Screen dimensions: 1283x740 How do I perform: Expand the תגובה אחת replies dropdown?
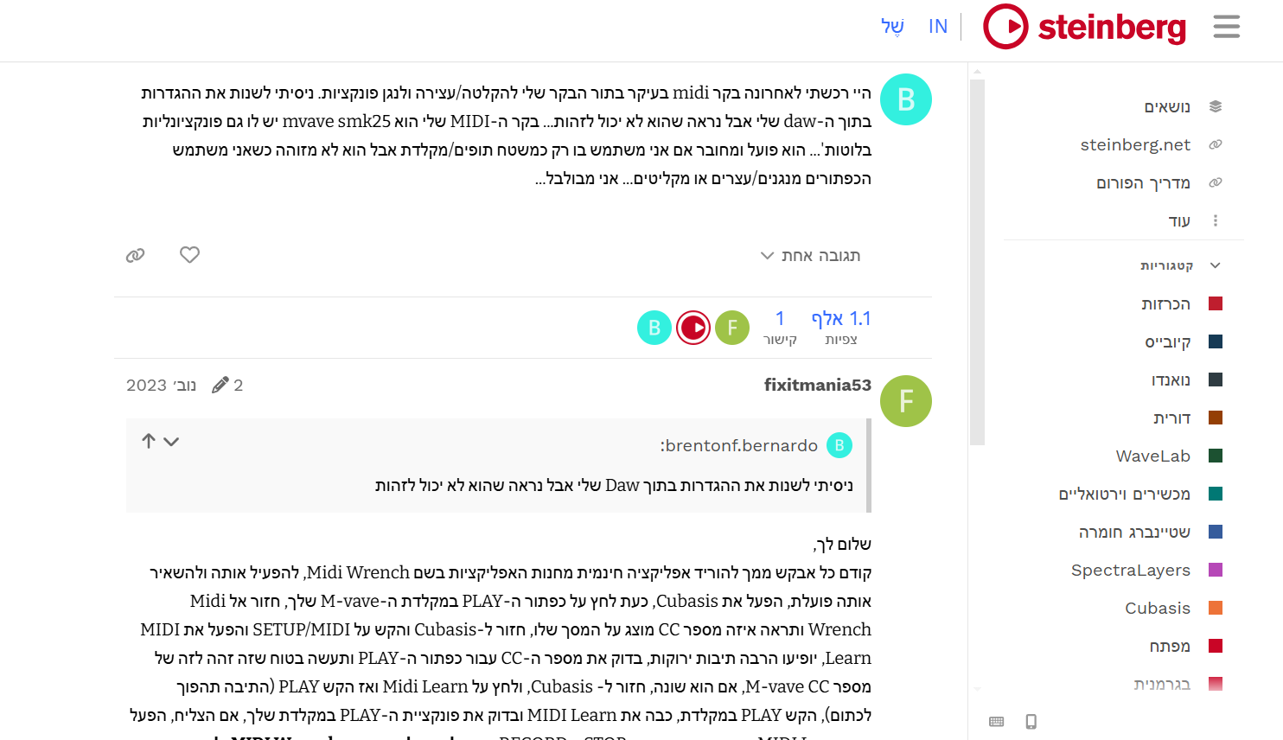pyautogui.click(x=810, y=256)
